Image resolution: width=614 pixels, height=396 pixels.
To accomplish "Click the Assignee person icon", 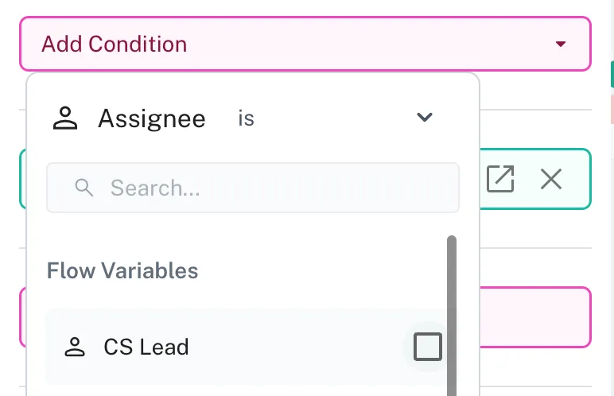I will click(64, 118).
